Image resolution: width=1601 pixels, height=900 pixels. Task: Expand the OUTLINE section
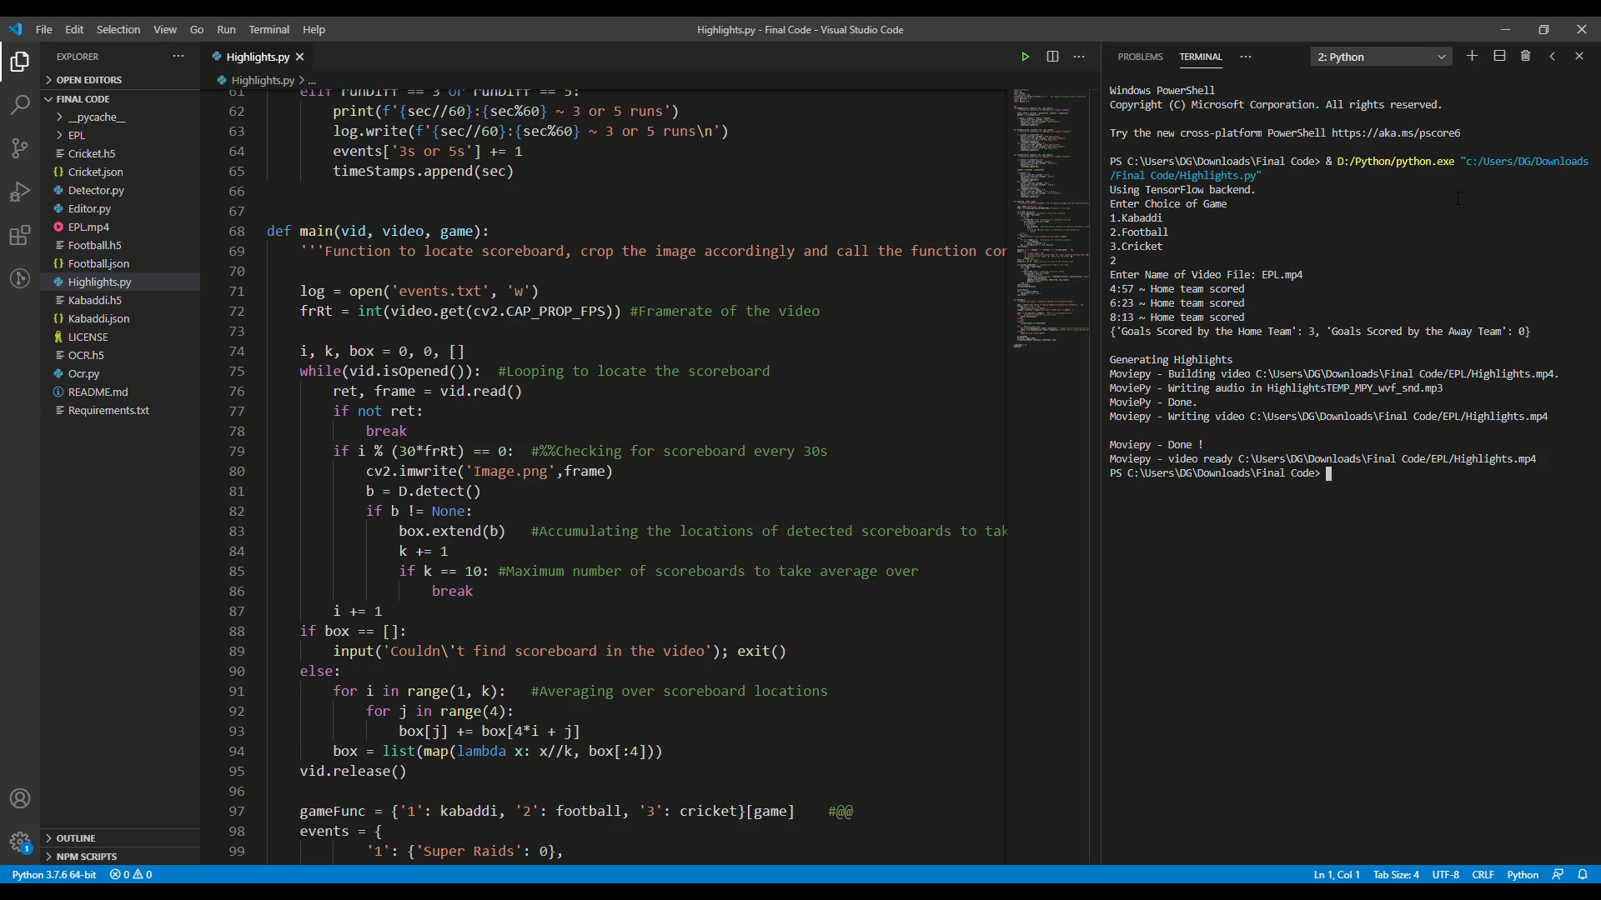76,837
